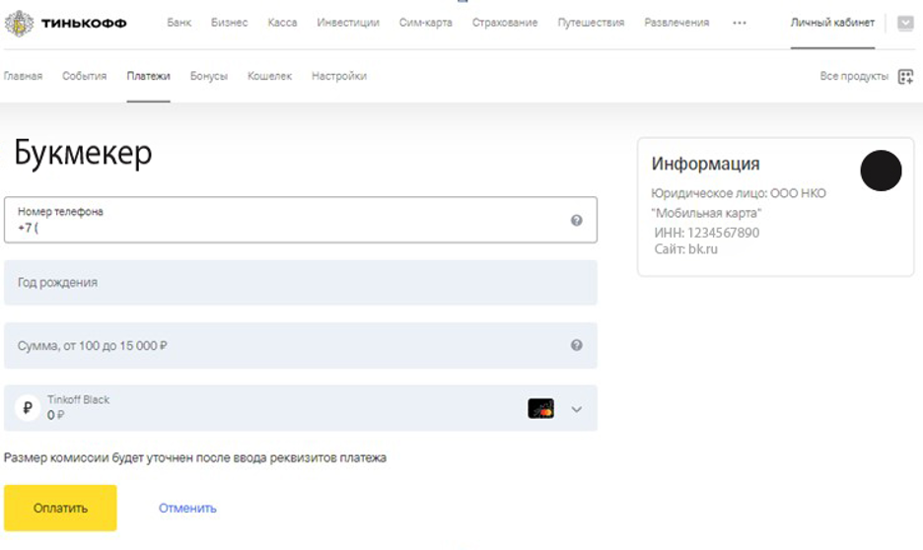Show help for the phone number field

pos(576,220)
